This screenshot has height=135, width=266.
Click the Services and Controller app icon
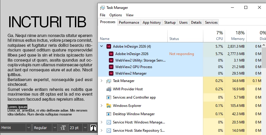pyautogui.click(x=108, y=97)
